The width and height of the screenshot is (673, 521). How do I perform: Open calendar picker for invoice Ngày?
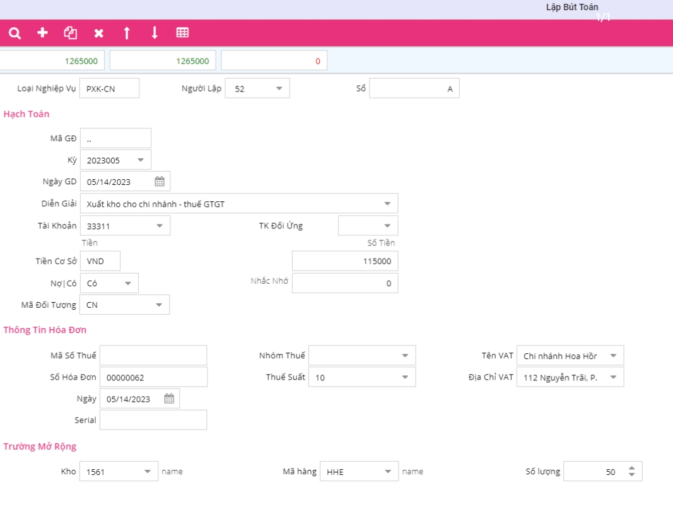[x=169, y=399]
